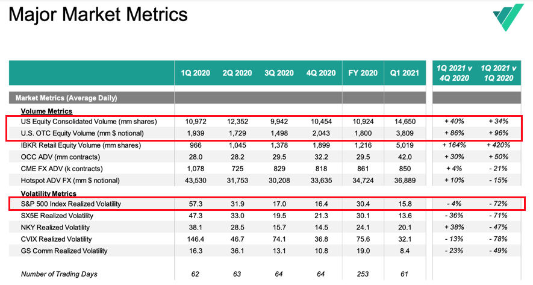Click the - 36% SX5E change cell
This screenshot has width=533, height=285.
tap(454, 216)
